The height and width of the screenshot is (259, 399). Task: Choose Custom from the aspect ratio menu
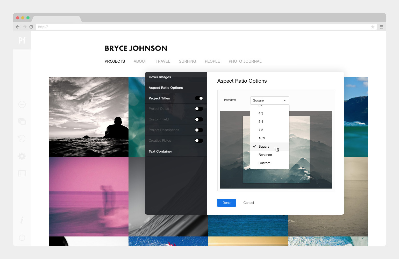(264, 163)
